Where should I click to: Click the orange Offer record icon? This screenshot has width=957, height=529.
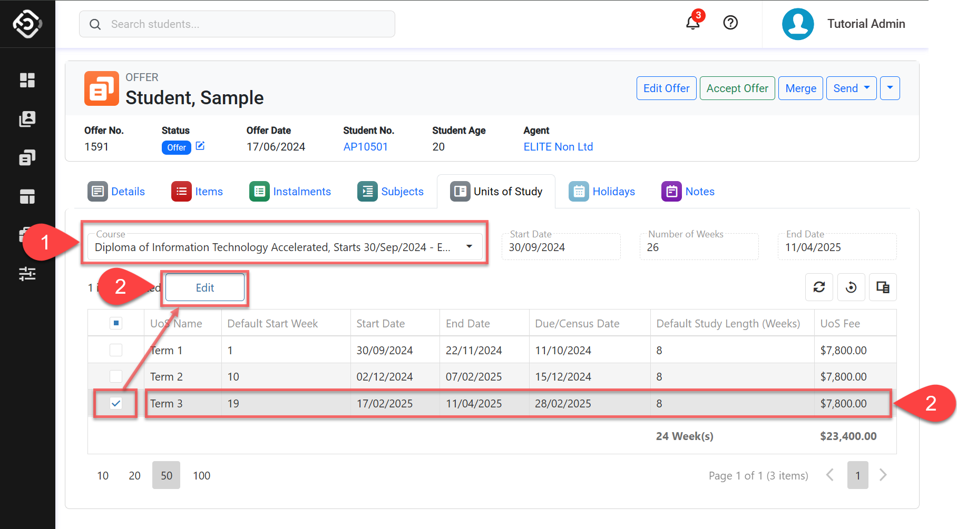point(101,88)
